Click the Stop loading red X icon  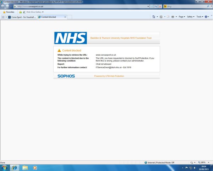pyautogui.click(x=160, y=6)
